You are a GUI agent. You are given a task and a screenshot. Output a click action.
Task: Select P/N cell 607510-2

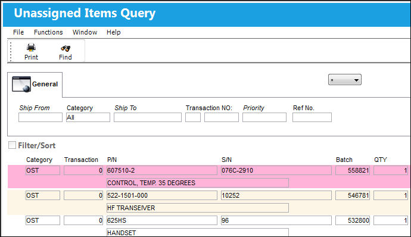tap(162, 170)
